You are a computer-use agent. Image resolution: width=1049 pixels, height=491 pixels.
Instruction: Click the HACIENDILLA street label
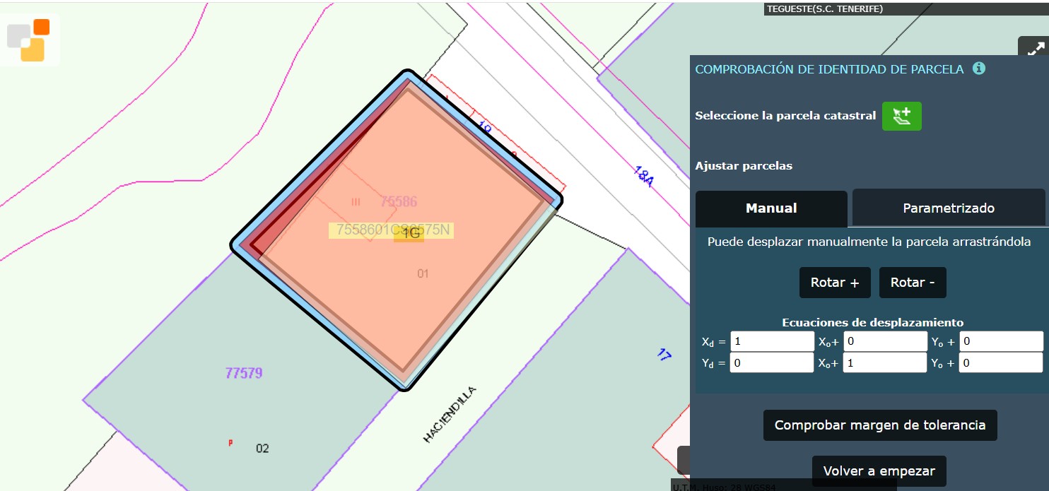[450, 415]
